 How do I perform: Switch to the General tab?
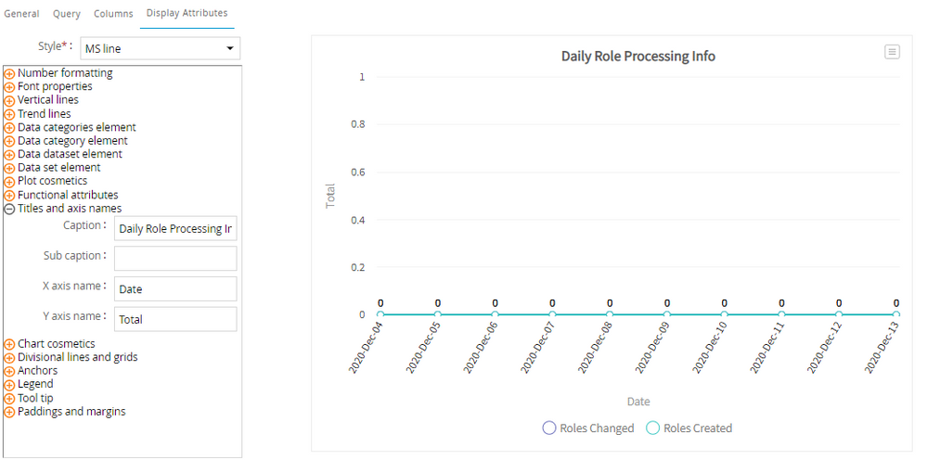tap(22, 14)
